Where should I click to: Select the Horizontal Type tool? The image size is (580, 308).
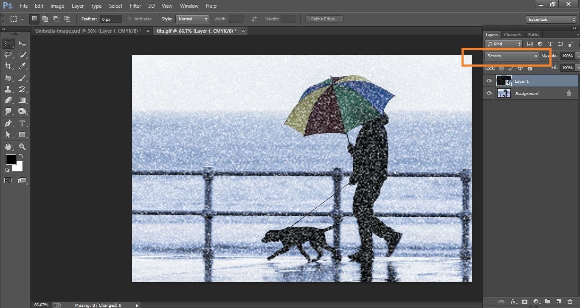pyautogui.click(x=22, y=123)
